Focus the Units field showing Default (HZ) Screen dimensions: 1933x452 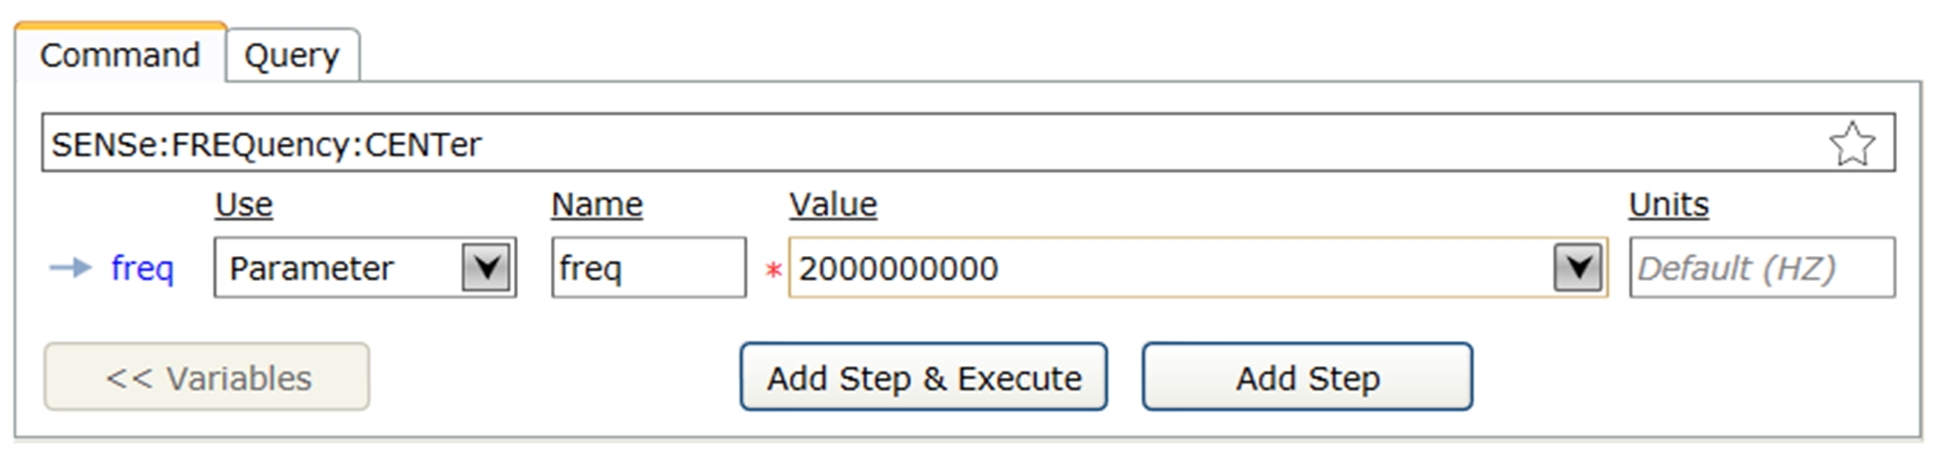tap(1761, 268)
